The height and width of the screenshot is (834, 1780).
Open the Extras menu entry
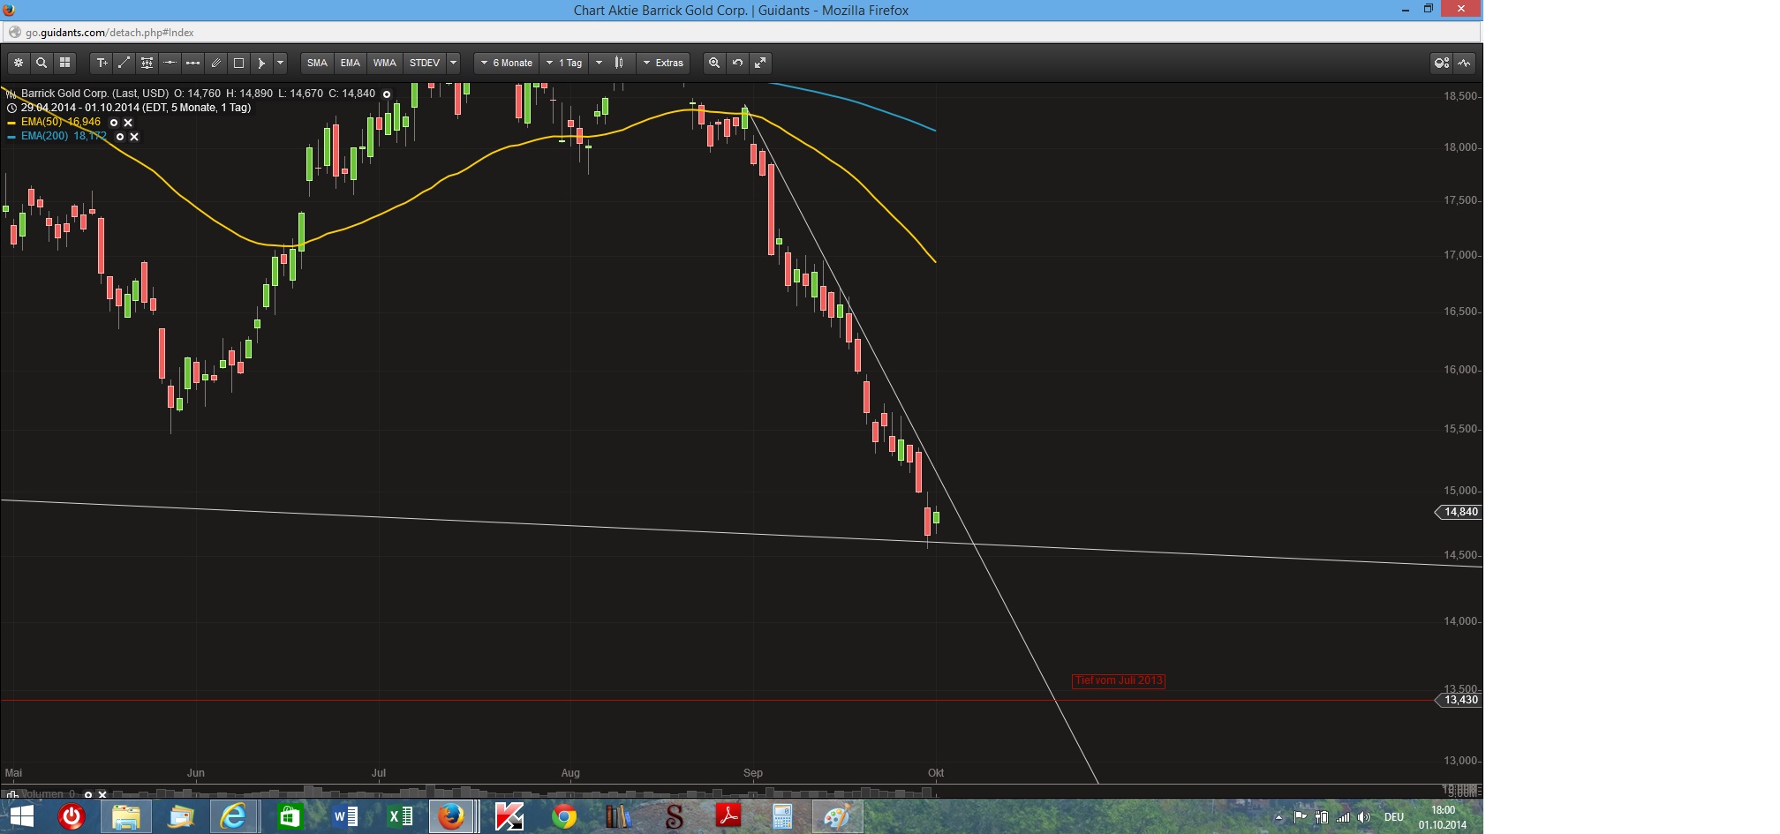coord(667,63)
